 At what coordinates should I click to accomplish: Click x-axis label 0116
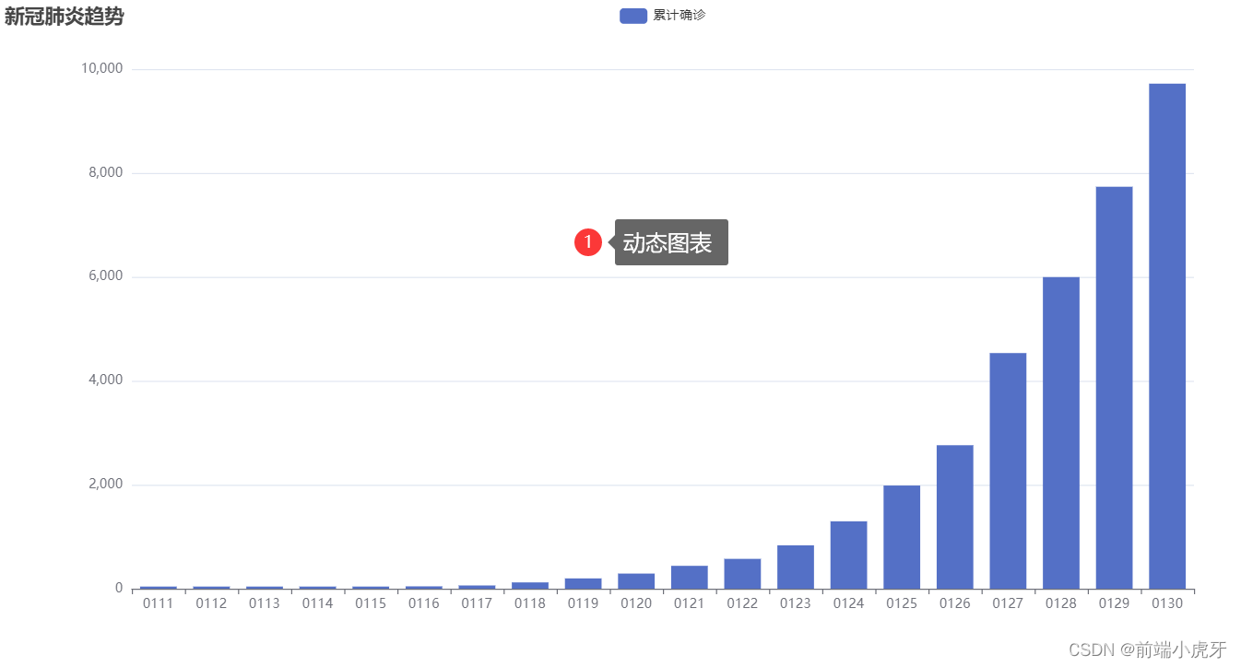click(424, 603)
